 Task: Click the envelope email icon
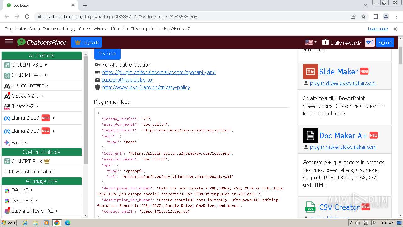click(98, 80)
